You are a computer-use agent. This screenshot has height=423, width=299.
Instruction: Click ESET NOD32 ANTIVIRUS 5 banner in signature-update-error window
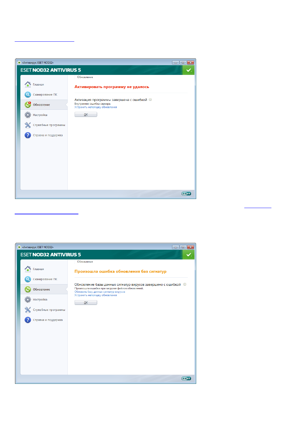50,254
